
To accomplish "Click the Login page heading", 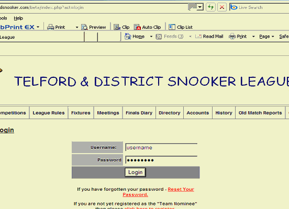I will 7,130.
